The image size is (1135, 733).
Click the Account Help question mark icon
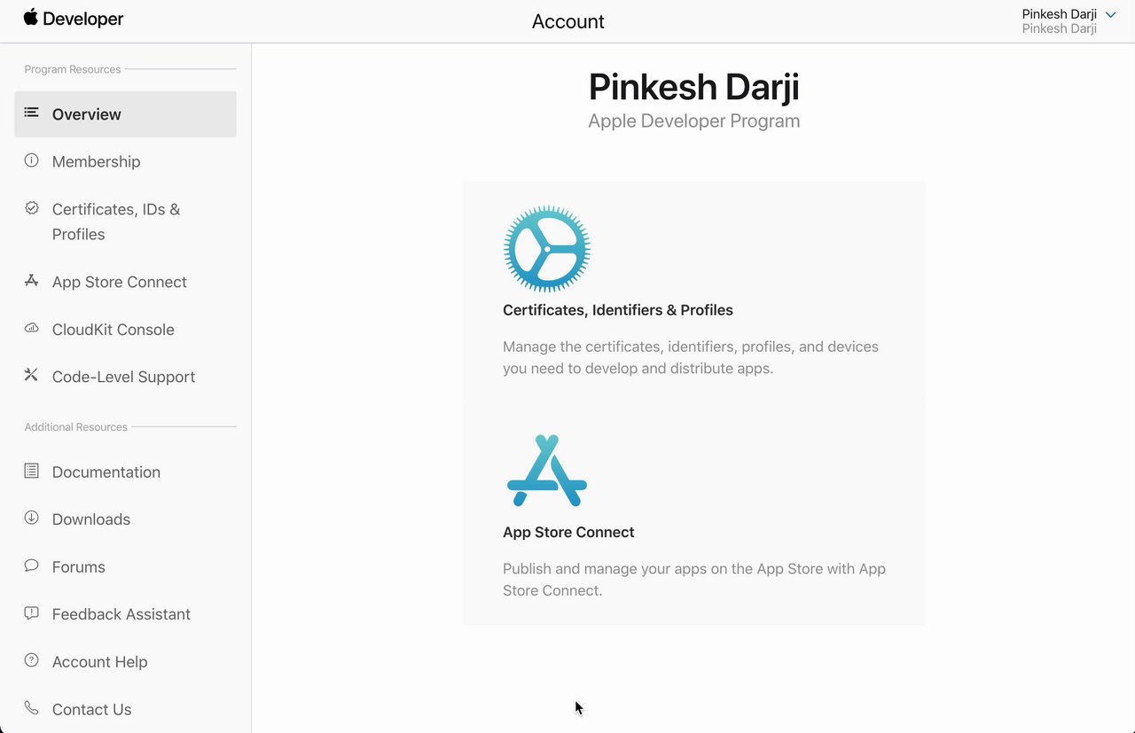pyautogui.click(x=31, y=660)
